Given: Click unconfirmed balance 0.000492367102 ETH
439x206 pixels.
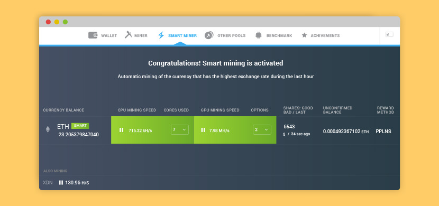Looking at the screenshot, I should coord(346,132).
